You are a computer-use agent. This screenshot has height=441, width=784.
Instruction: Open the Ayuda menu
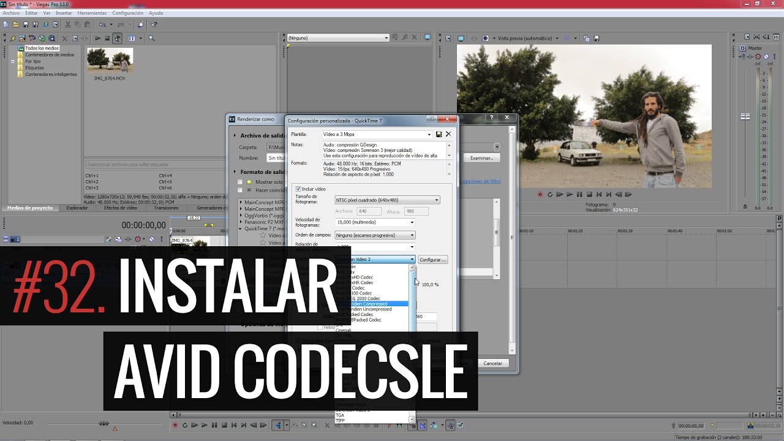[156, 13]
